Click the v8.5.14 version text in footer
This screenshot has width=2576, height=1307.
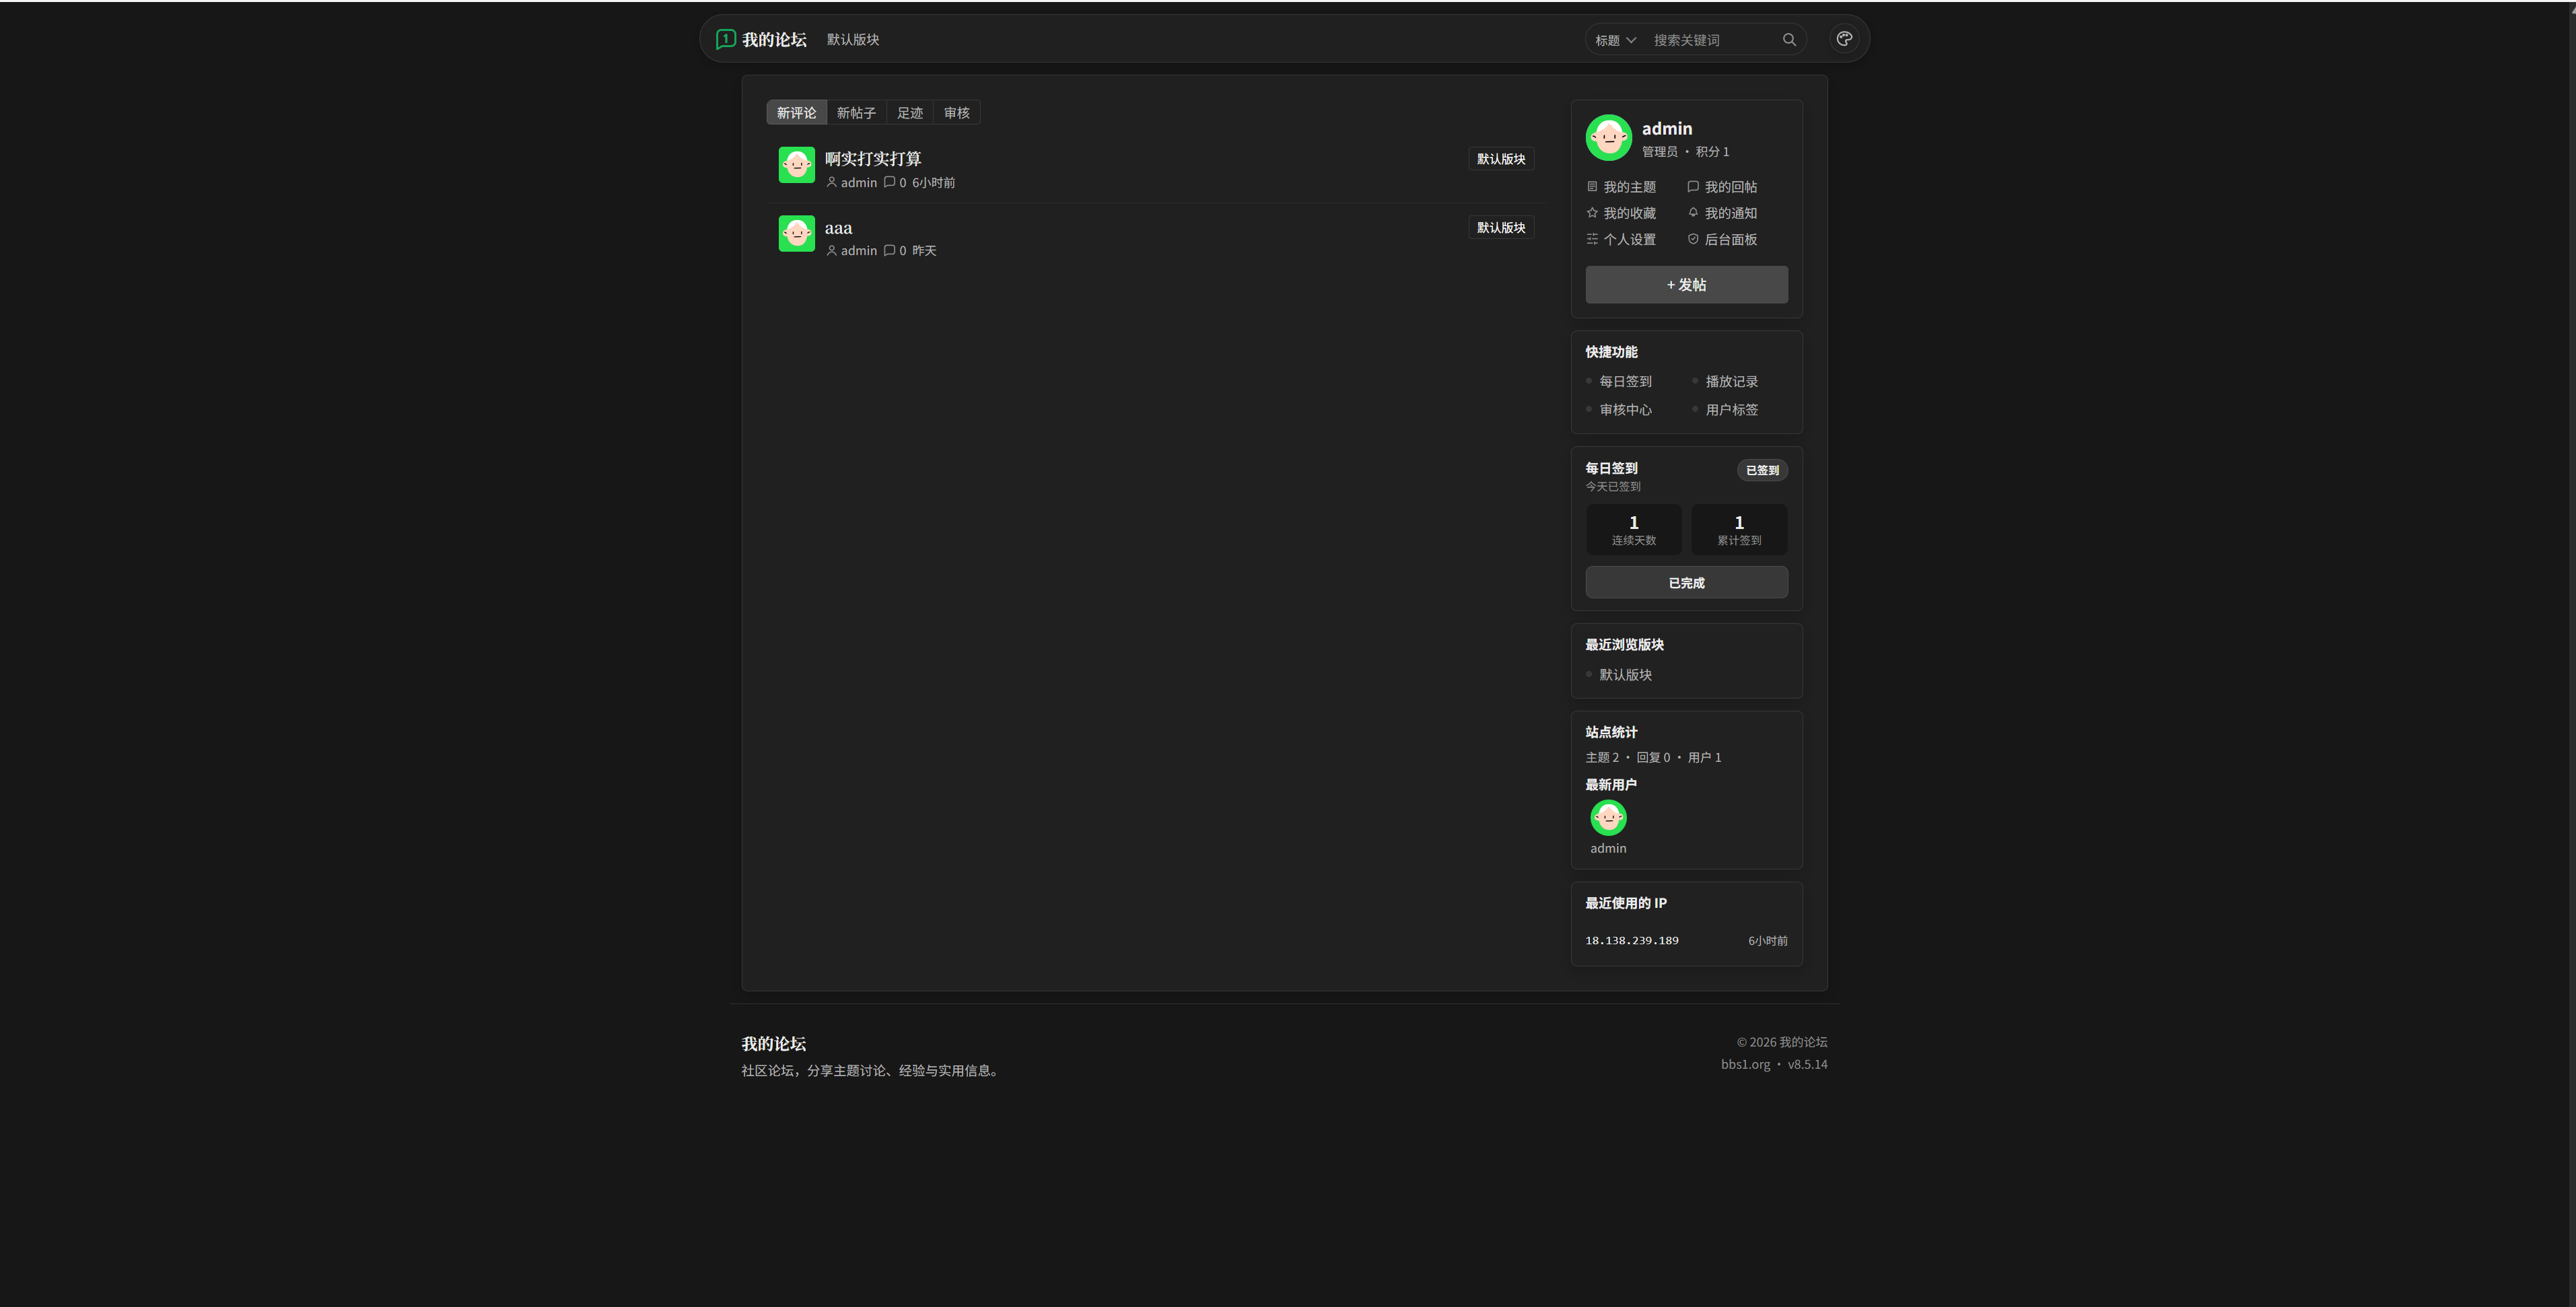coord(1807,1065)
